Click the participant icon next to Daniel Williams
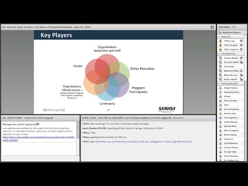Screen dimensions: 248x186 pos(220,156)
